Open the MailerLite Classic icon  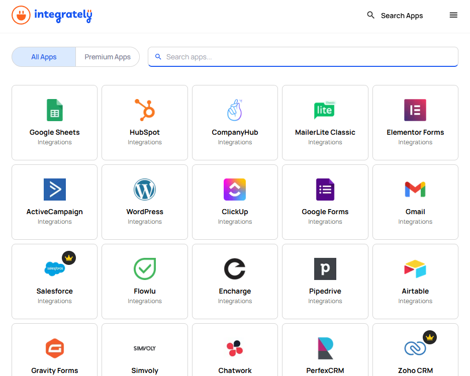(325, 110)
